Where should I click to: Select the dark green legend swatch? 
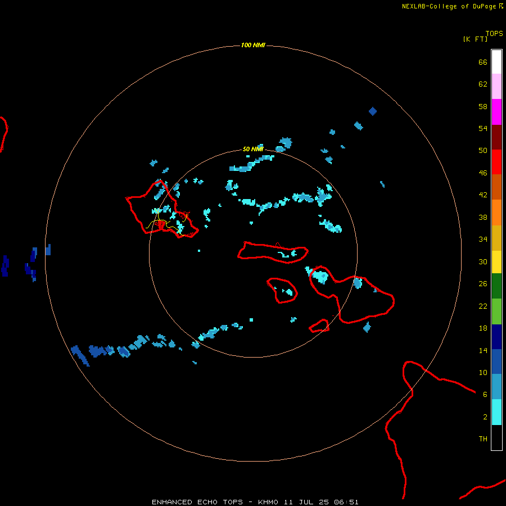496,286
